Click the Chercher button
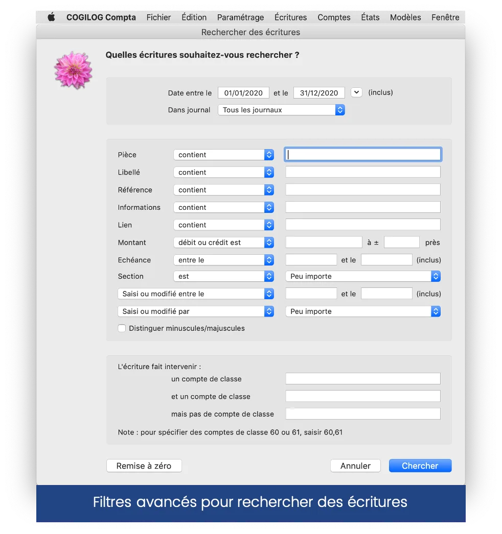The width and height of the screenshot is (502, 534). [x=420, y=466]
